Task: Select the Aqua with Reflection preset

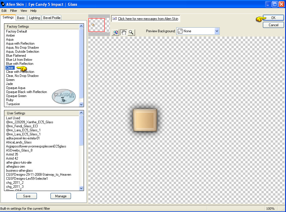Action: pyautogui.click(x=20, y=43)
